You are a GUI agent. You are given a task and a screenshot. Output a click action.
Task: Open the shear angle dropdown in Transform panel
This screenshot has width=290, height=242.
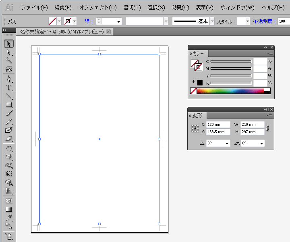click(262, 143)
